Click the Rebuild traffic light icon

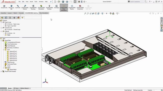coord(79,2)
